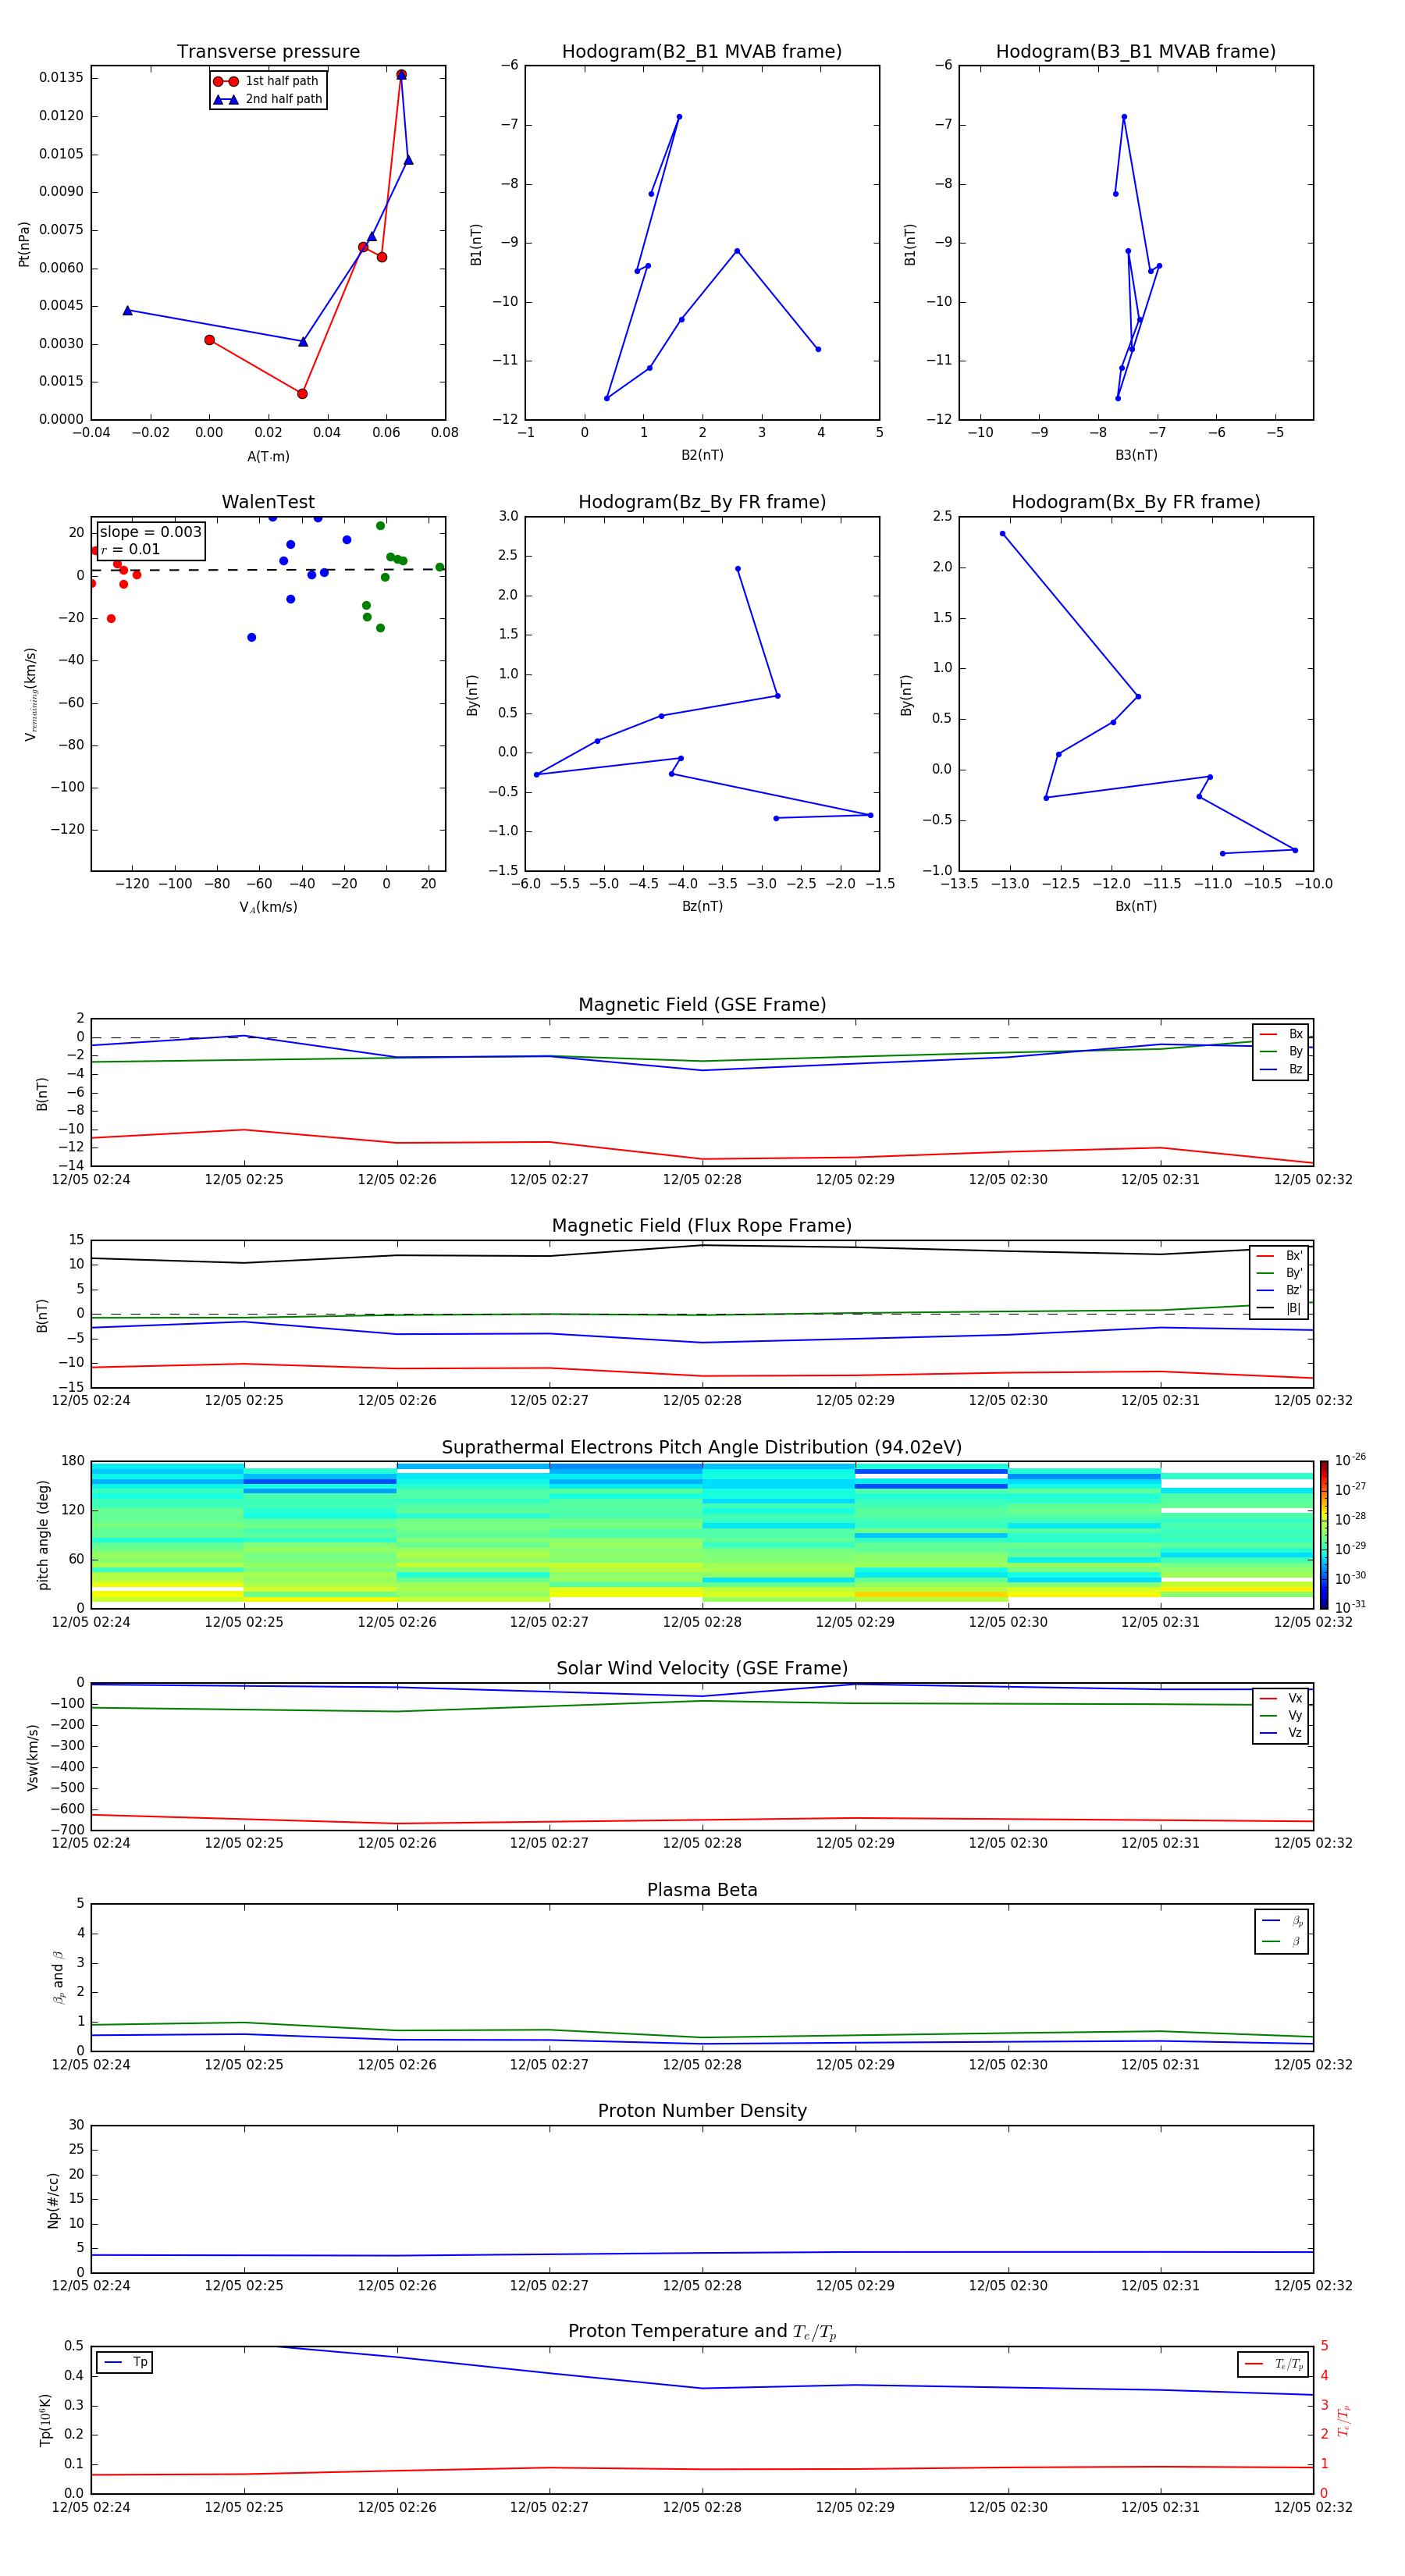This screenshot has width=1405, height=2576.
Task: Click the "V_remaining(km/s)" y-axis label
Action: tap(30, 694)
